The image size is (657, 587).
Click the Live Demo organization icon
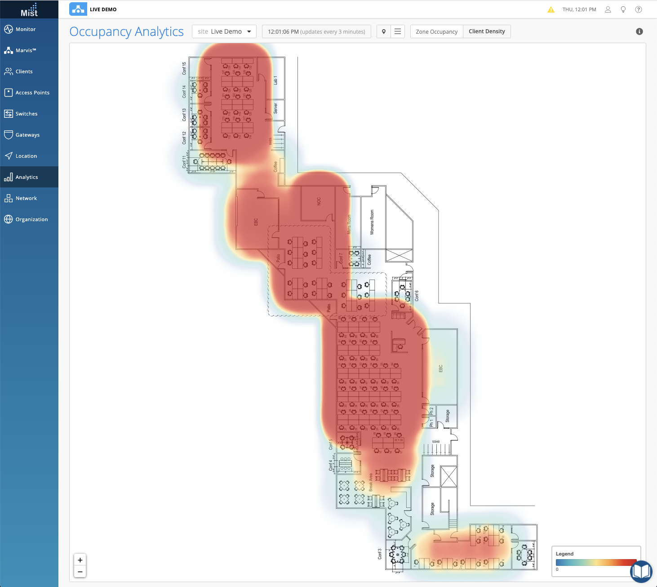[x=78, y=9]
